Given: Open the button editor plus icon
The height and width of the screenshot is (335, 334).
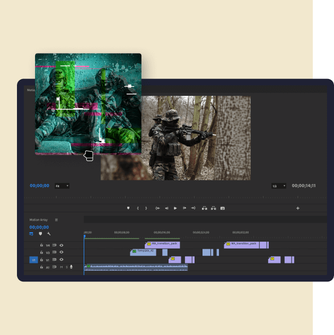Looking at the screenshot, I should coord(298,208).
